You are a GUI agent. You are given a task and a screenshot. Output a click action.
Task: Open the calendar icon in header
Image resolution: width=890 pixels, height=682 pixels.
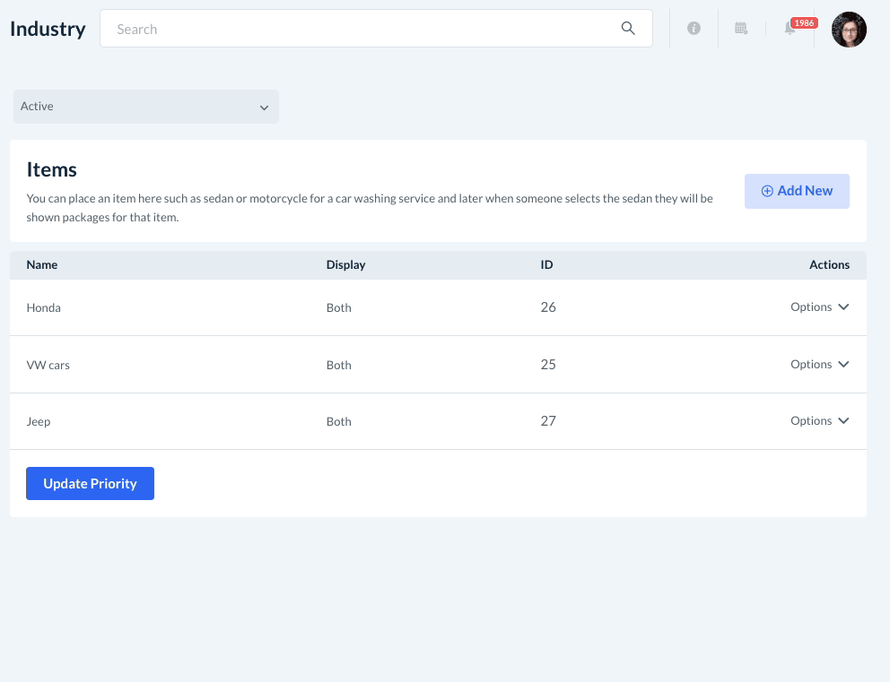click(741, 29)
